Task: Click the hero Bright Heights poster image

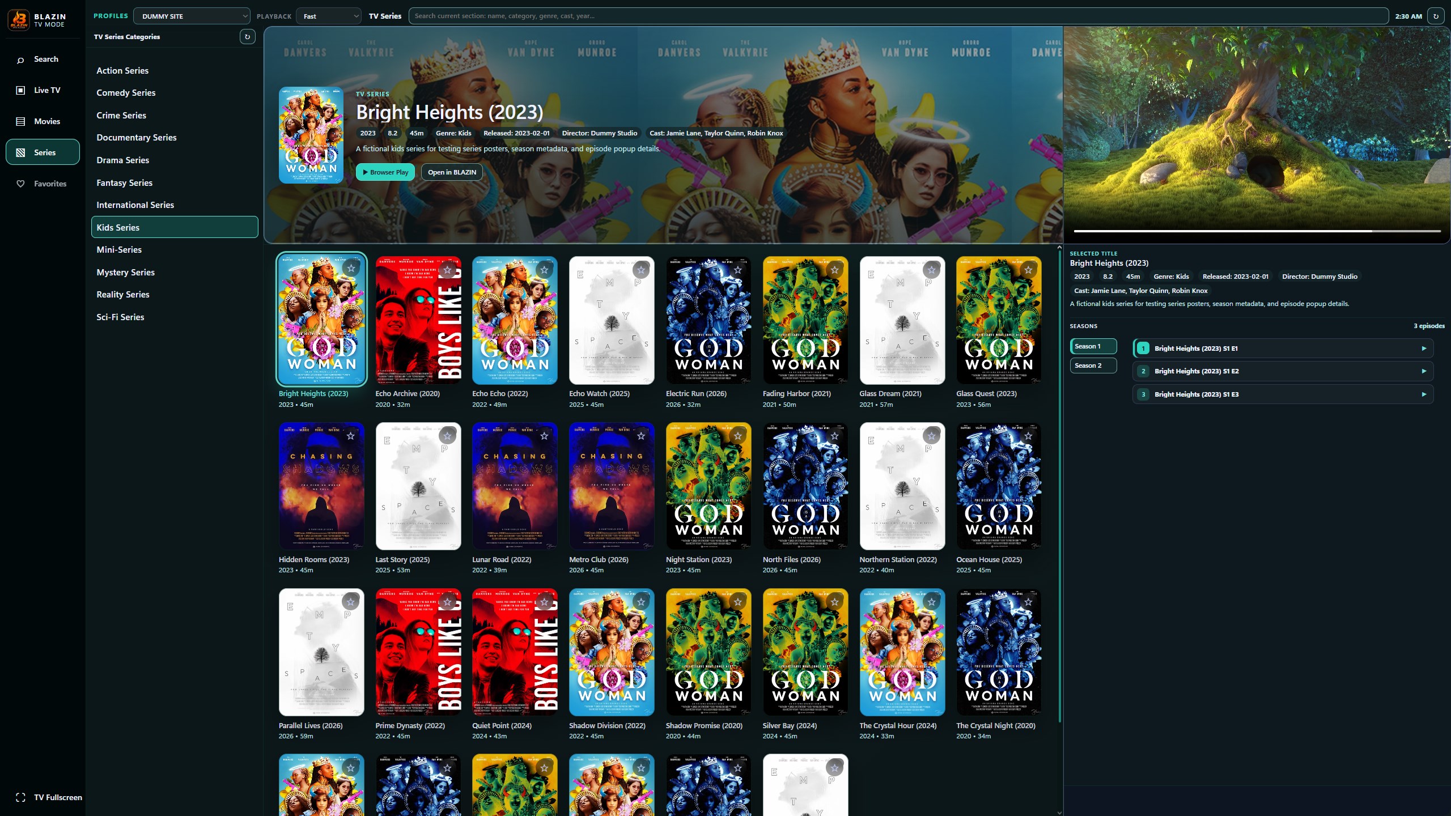Action: coord(311,135)
